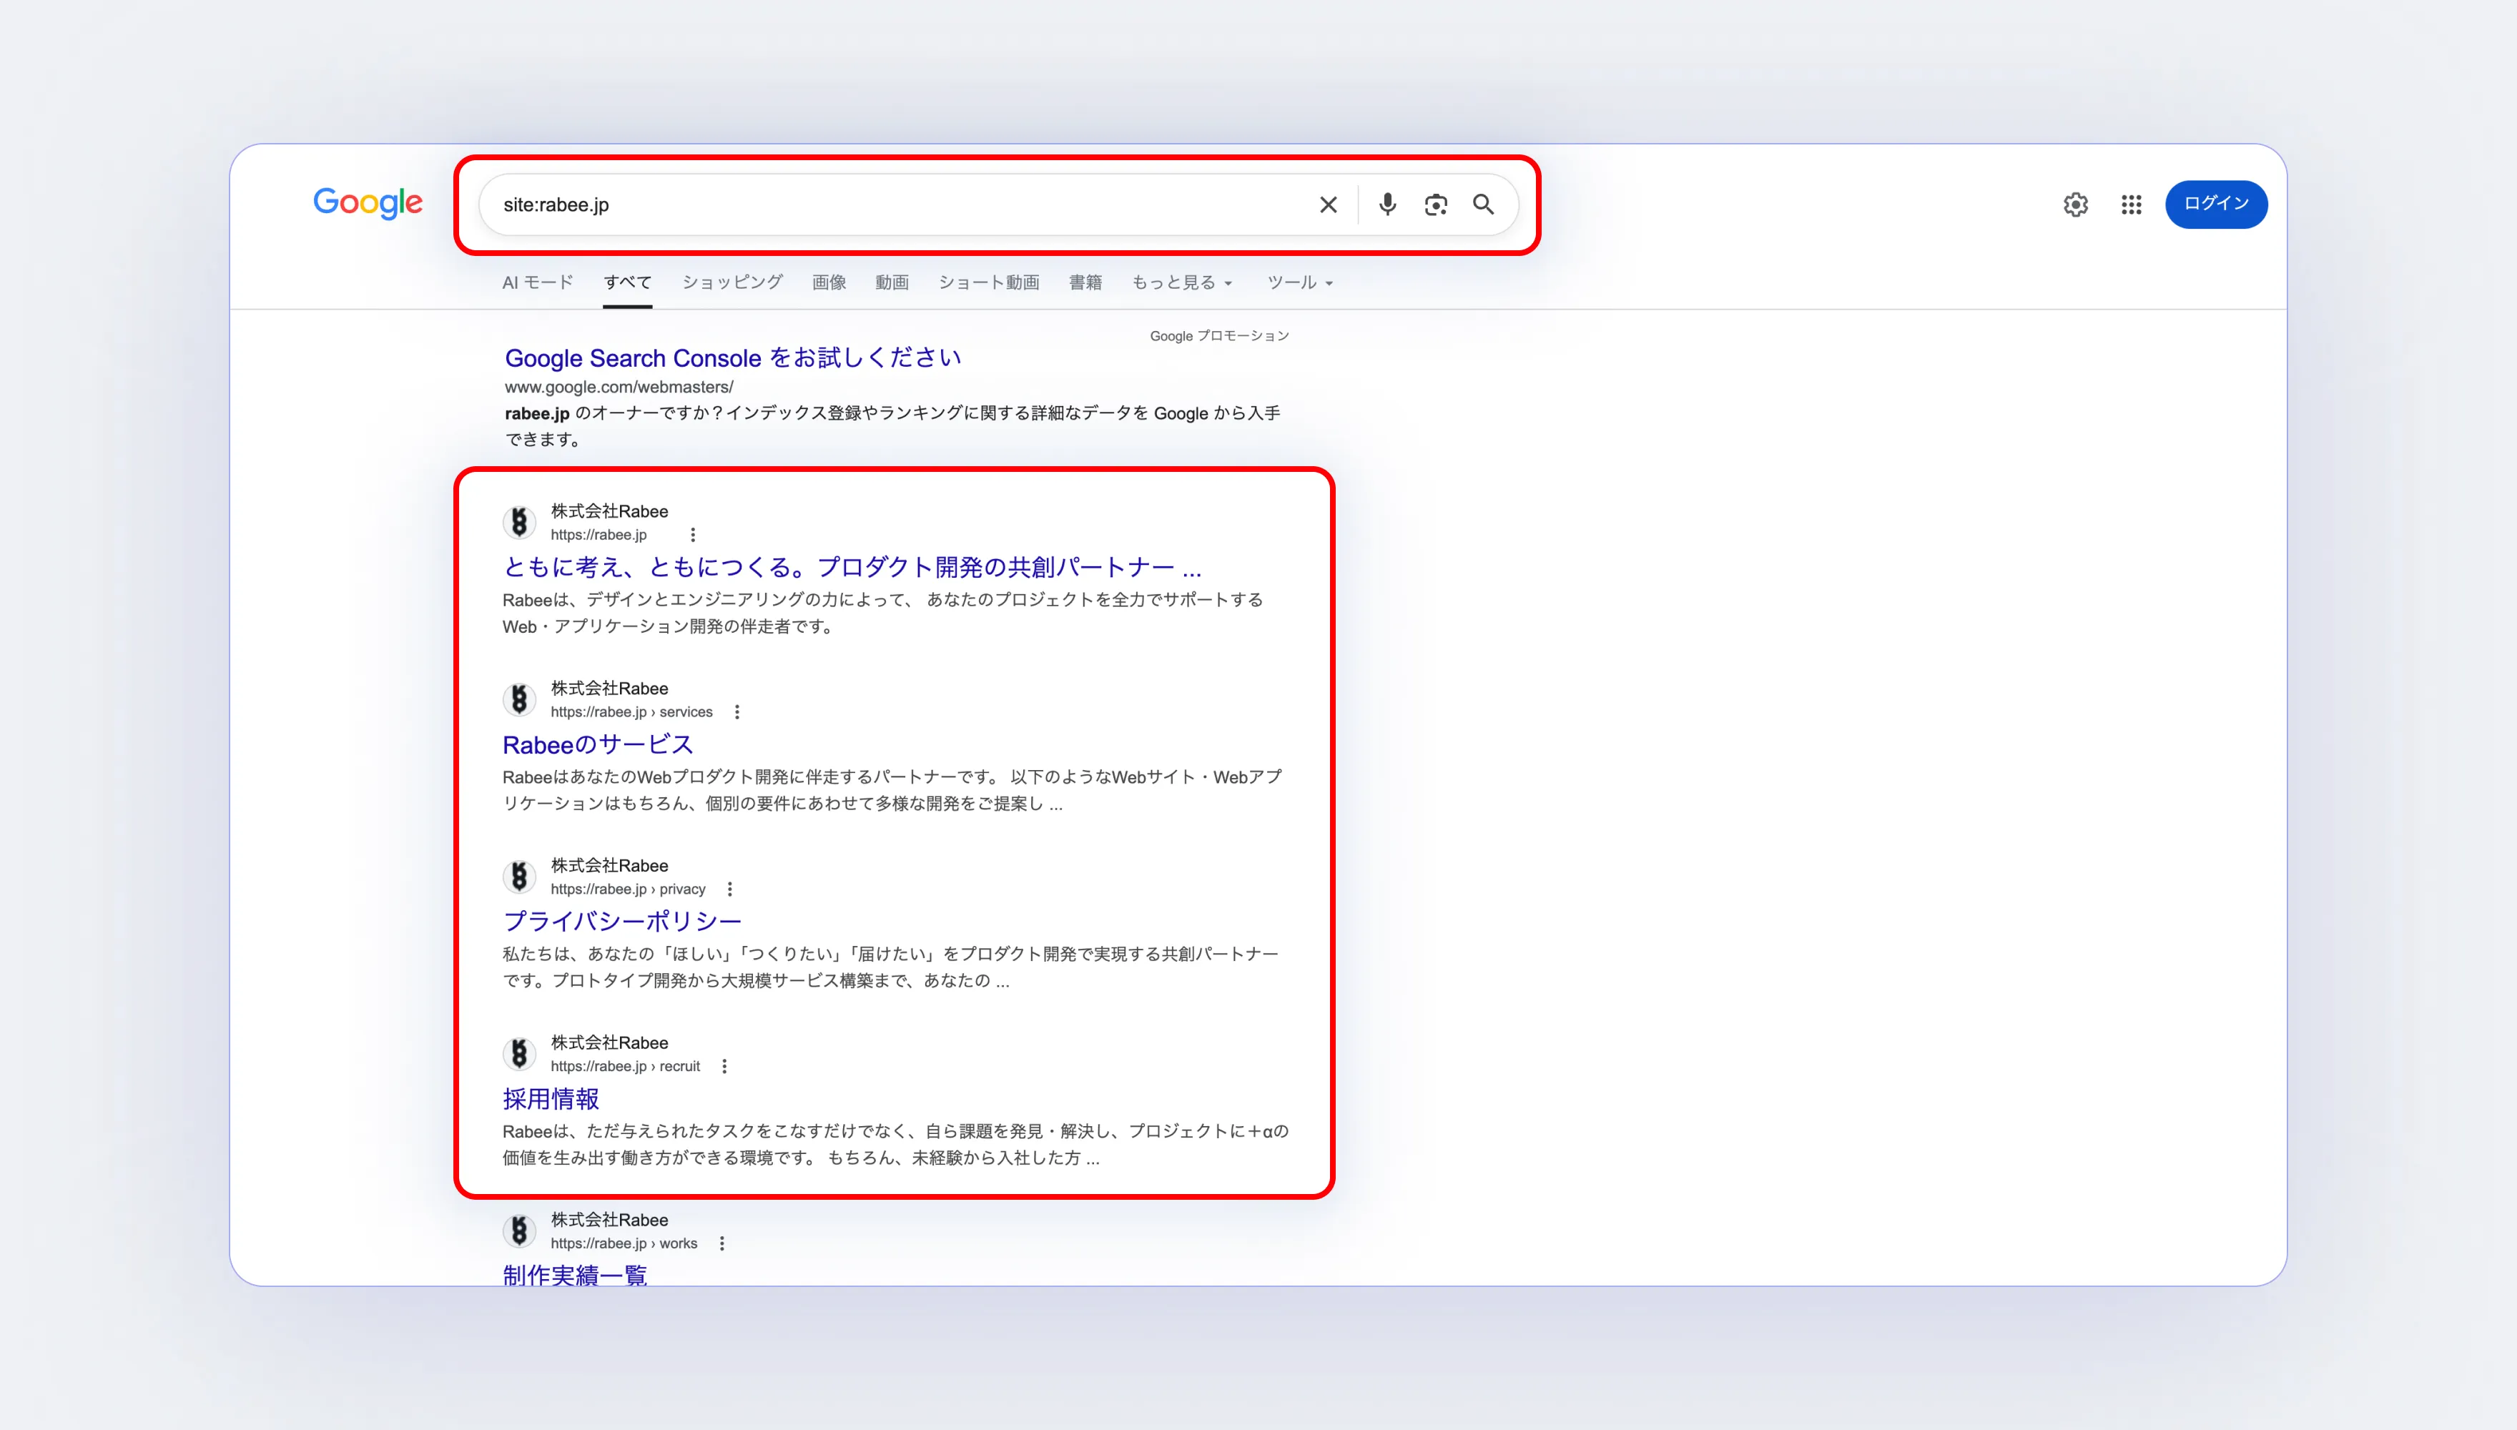Start voice search with the microphone icon
Image resolution: width=2517 pixels, height=1430 pixels.
pos(1386,204)
